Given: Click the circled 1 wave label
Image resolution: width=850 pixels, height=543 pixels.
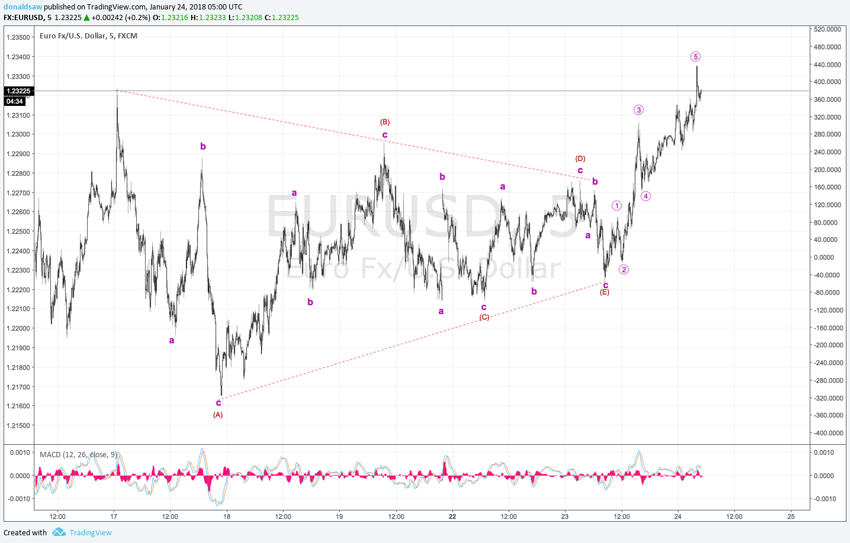Looking at the screenshot, I should coord(617,206).
